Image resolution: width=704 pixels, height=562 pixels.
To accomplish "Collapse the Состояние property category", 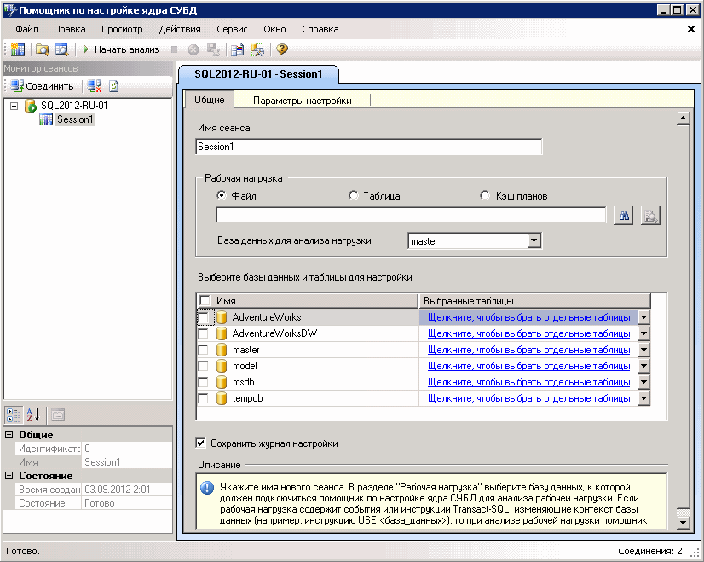I will (9, 475).
